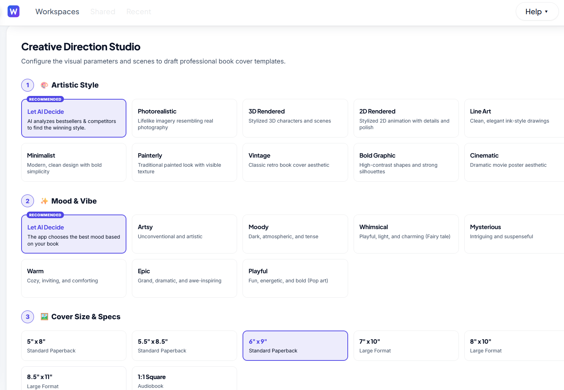Select the 5"x8" Standard Paperback size
This screenshot has height=390, width=564.
click(74, 345)
